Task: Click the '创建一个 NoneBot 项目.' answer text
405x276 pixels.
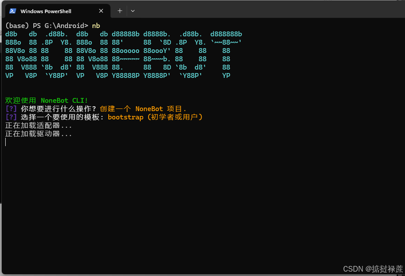Action: pos(143,109)
